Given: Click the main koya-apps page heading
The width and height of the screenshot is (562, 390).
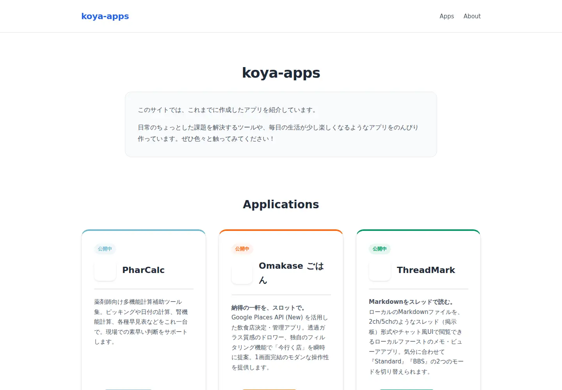Looking at the screenshot, I should coord(281,73).
